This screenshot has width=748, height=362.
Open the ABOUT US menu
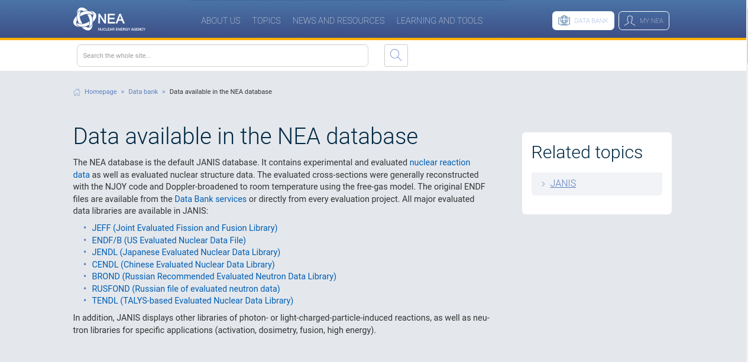pos(221,21)
